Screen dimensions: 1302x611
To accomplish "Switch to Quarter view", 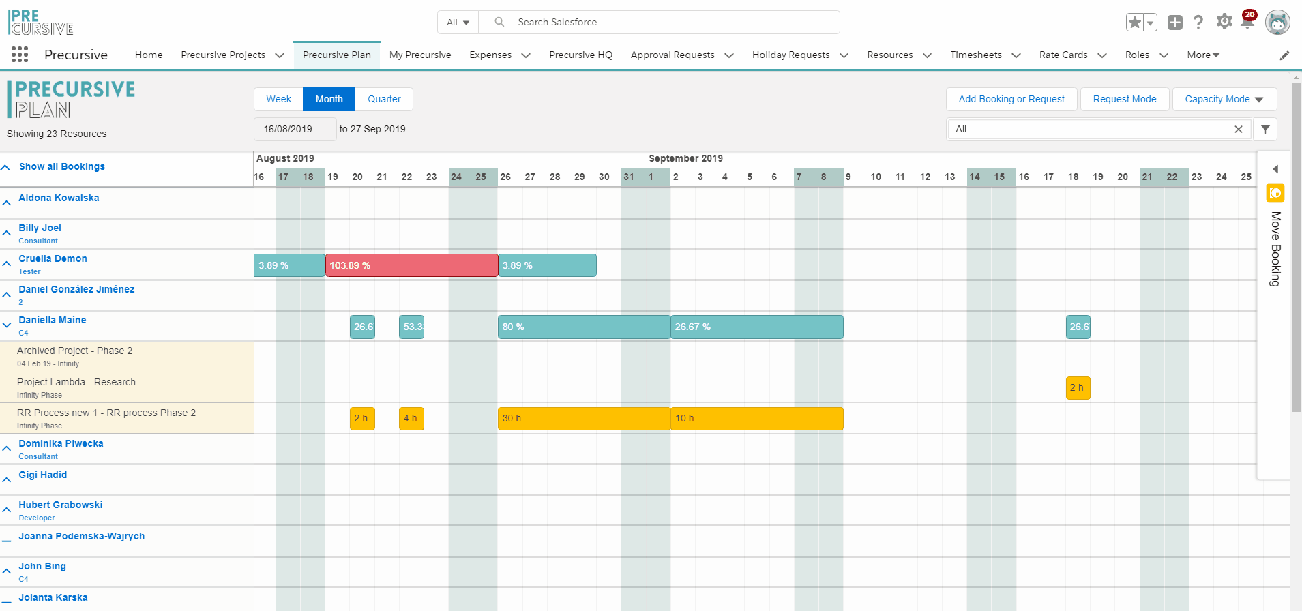I will pyautogui.click(x=384, y=99).
